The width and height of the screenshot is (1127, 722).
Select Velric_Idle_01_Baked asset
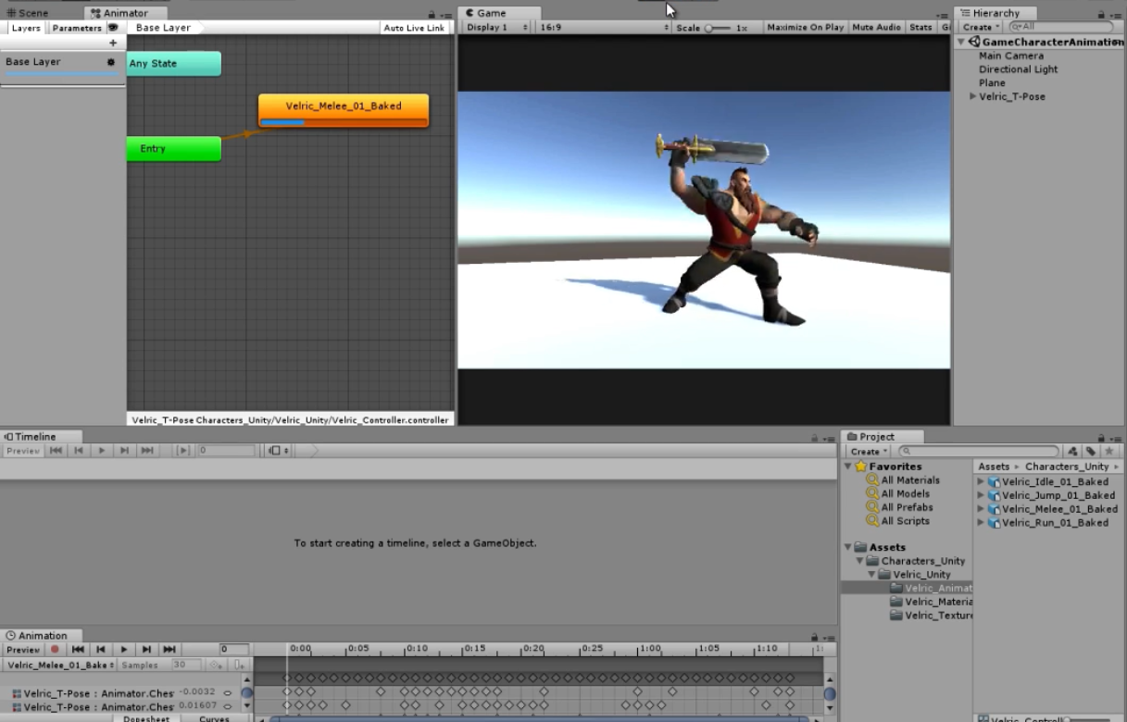1047,481
